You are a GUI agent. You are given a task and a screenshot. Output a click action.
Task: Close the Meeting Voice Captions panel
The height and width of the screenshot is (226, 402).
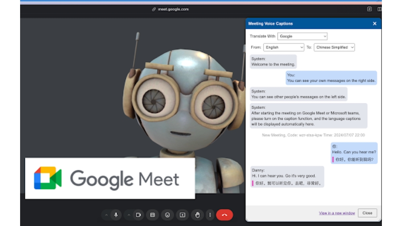[375, 24]
